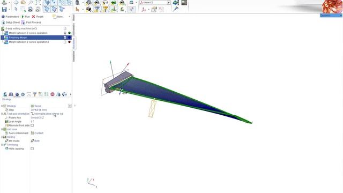Click the Normal to drive curves 4x value
343x193 pixels.
[47, 114]
